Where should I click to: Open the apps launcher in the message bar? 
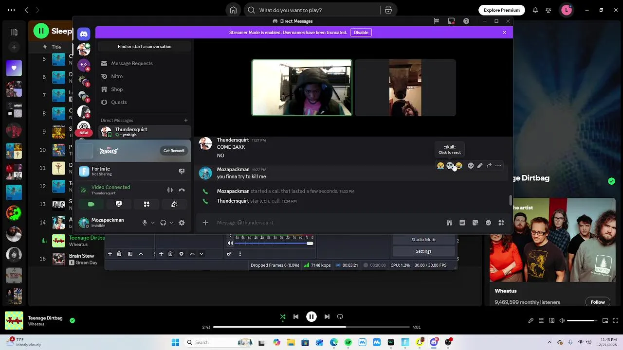[501, 223]
